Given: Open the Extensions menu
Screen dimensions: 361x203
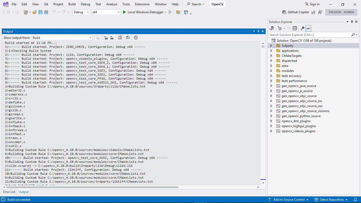Looking at the screenshot, I should point(142,4).
